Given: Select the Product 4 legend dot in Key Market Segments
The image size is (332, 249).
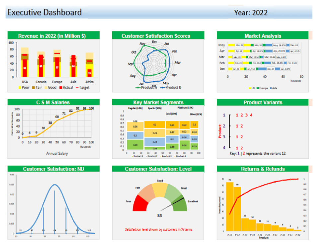Looking at the screenshot, I should pos(176,156).
